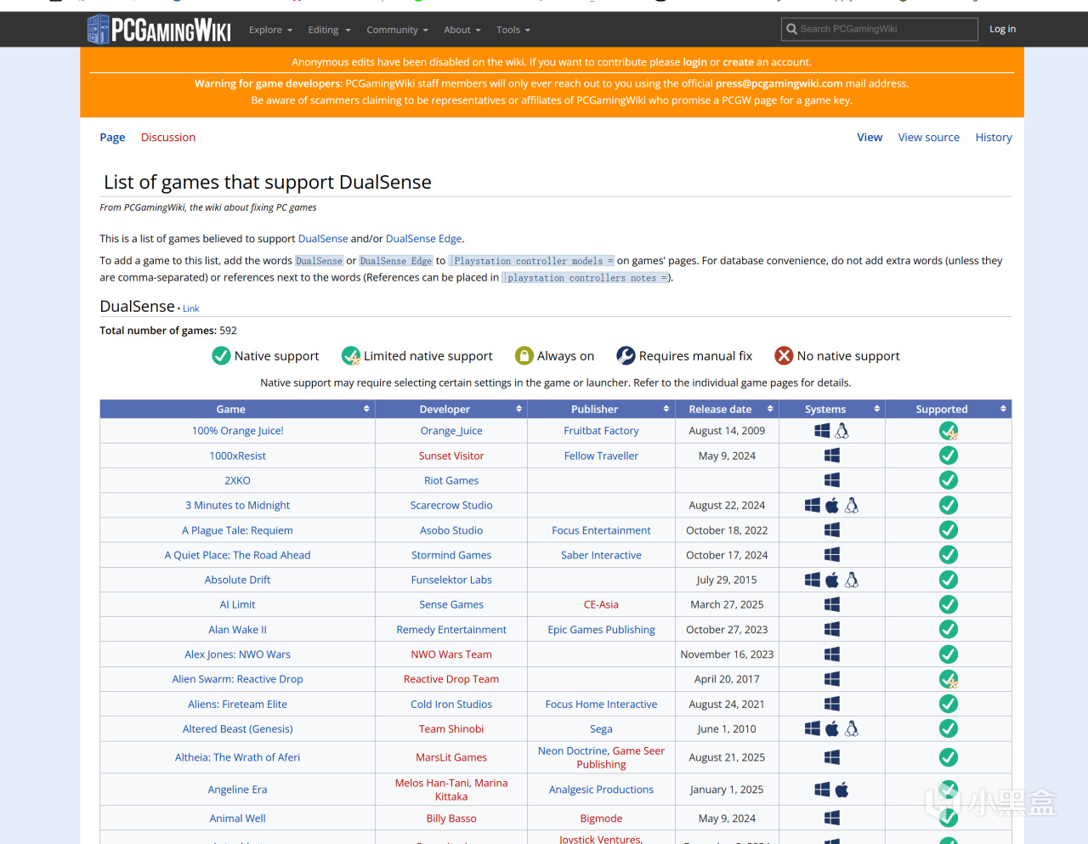The image size is (1088, 844).
Task: Click the macOS icon in Absolute Drift row
Action: point(832,580)
